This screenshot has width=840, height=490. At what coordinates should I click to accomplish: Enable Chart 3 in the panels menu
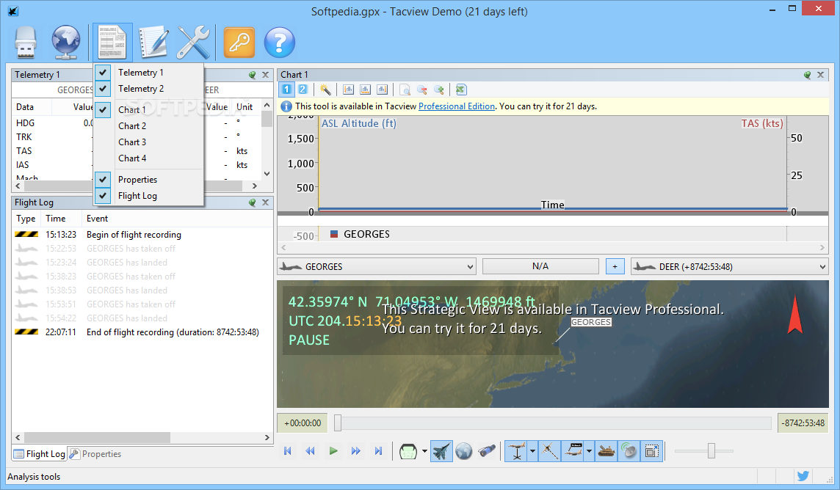point(148,142)
